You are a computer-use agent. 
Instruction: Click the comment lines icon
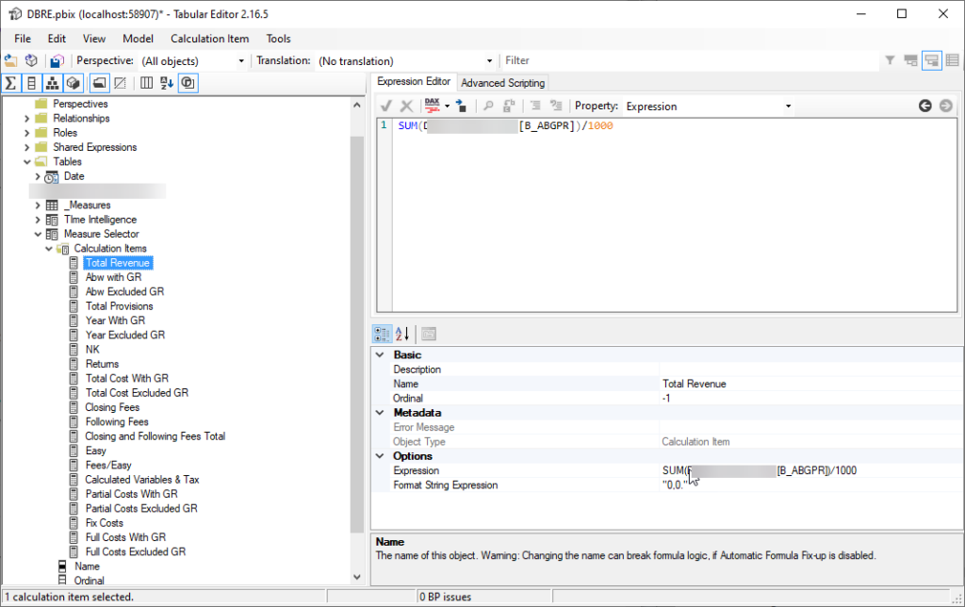pyautogui.click(x=536, y=106)
